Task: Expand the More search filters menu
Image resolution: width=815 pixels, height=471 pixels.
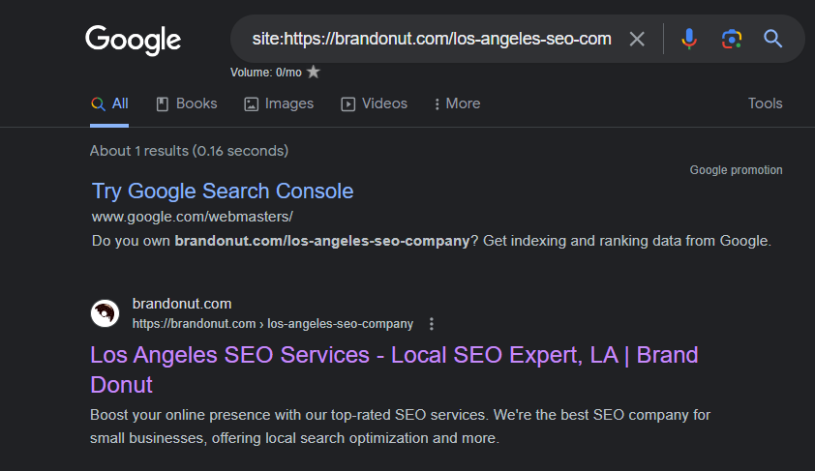Action: [x=457, y=103]
